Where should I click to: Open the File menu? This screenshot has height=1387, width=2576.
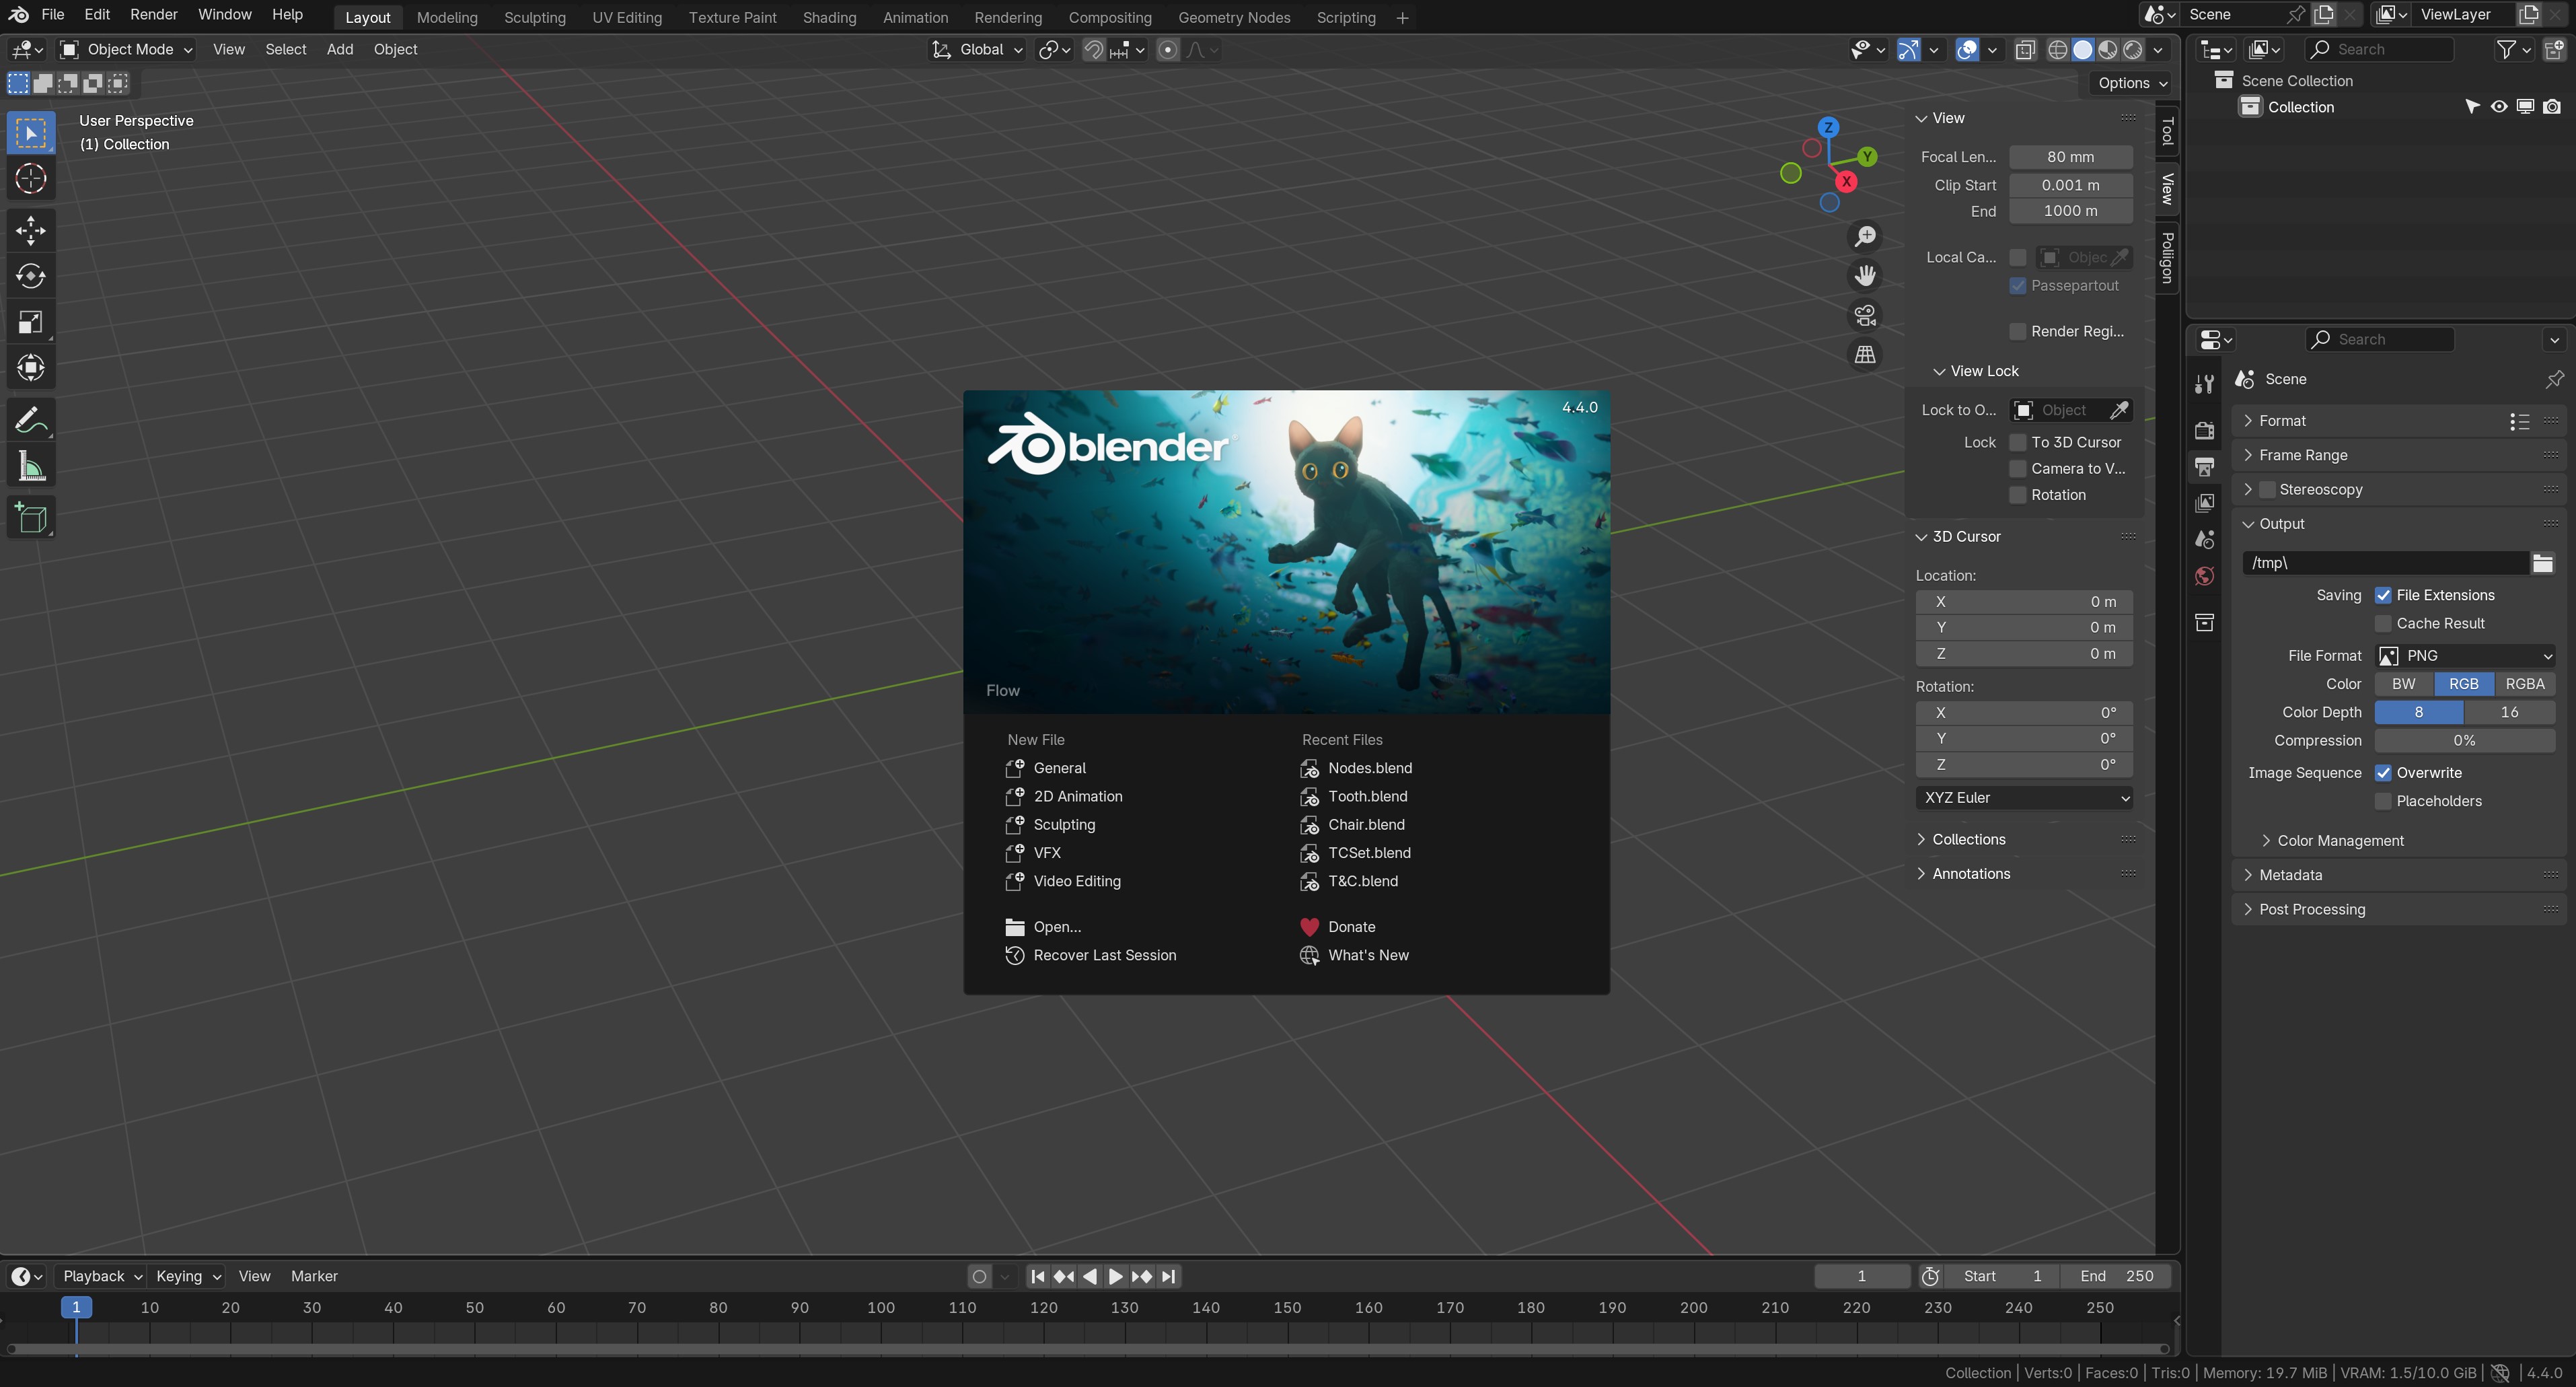[53, 15]
